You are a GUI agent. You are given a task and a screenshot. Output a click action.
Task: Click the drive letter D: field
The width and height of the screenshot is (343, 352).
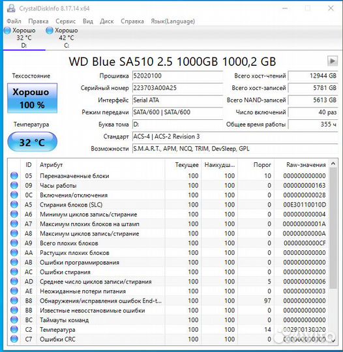tap(177, 124)
